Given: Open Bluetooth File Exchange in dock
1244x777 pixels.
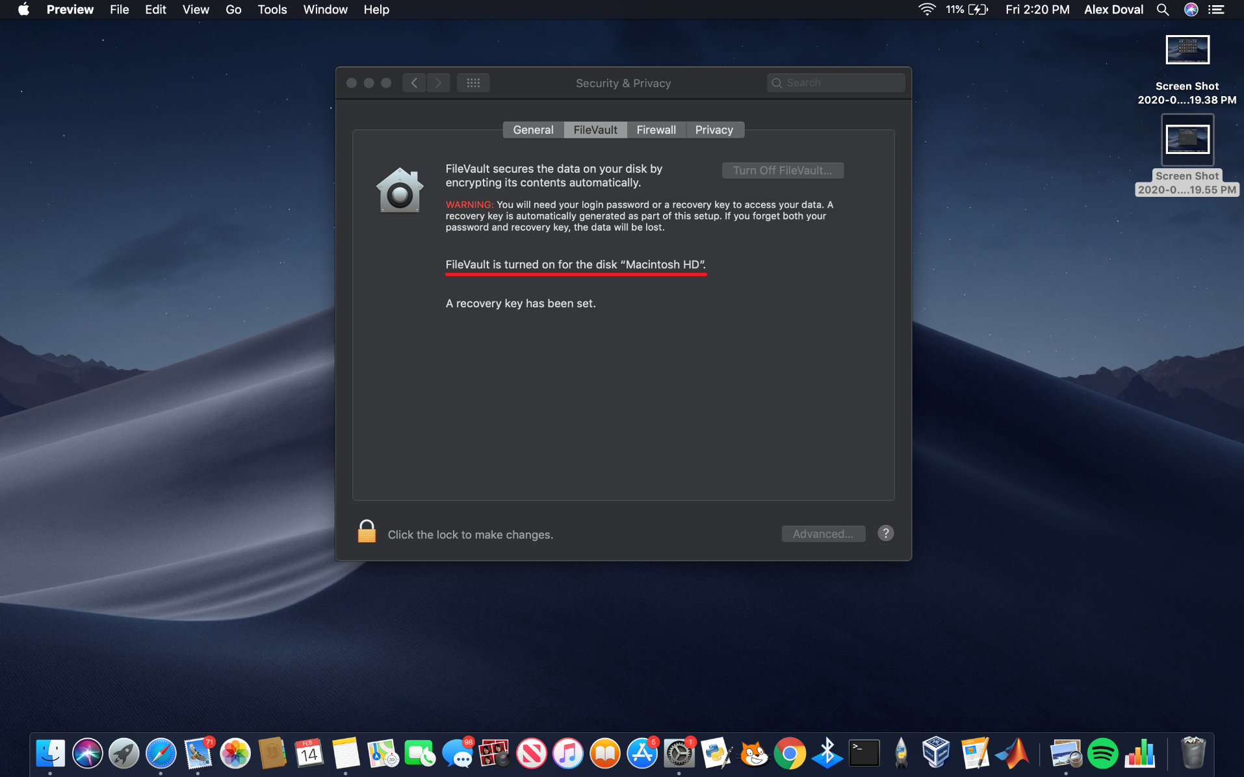Looking at the screenshot, I should pos(827,754).
